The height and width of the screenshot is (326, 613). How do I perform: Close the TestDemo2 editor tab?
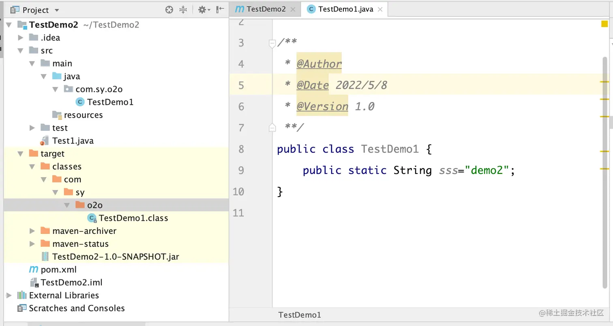click(x=293, y=9)
